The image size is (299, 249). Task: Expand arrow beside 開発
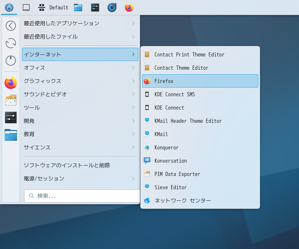133,121
